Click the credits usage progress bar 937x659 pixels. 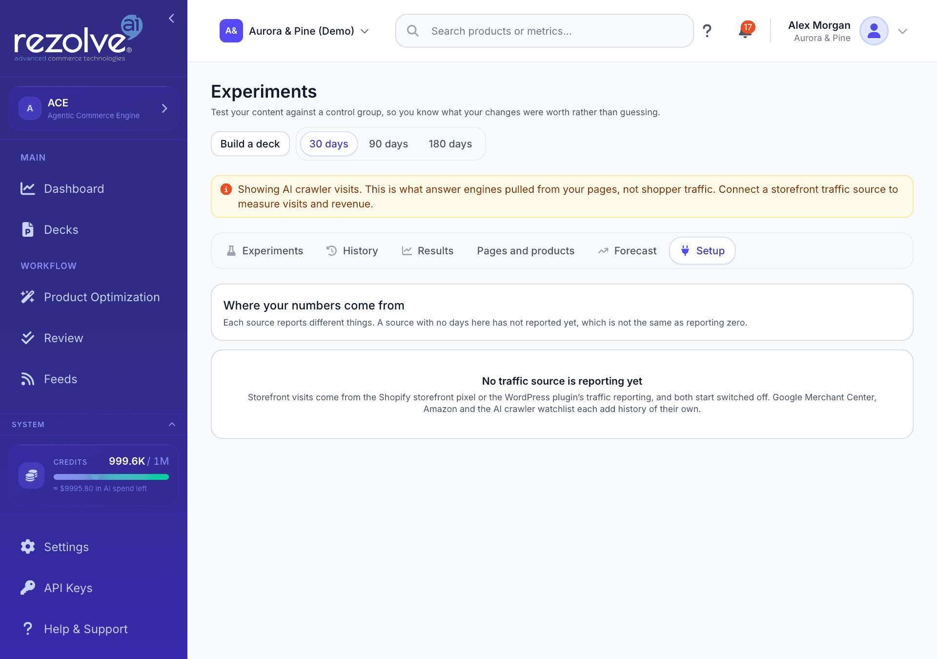pos(111,477)
